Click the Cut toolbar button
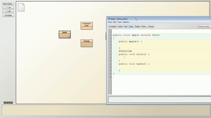Image resolution: width=211 pixels, height=118 pixels. (x=126, y=26)
